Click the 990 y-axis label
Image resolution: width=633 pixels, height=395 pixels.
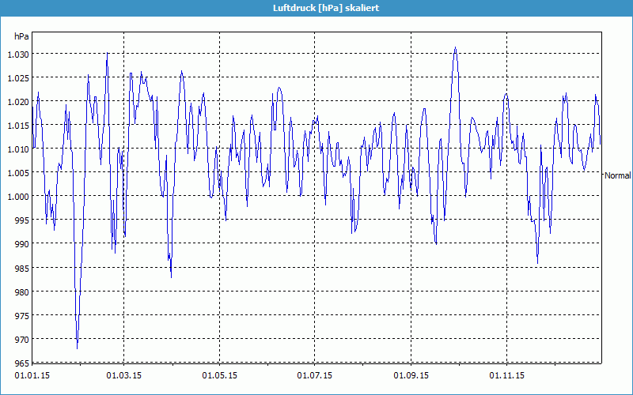click(21, 243)
